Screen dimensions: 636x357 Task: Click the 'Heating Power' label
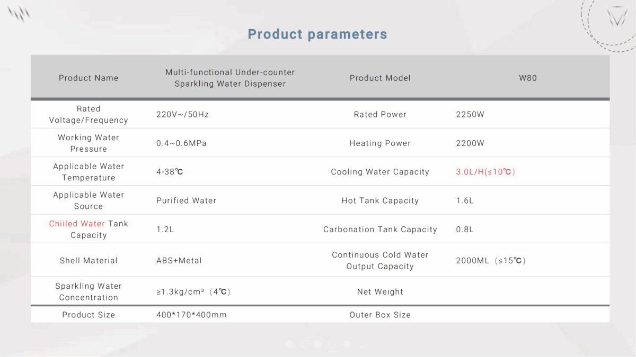[x=380, y=143]
